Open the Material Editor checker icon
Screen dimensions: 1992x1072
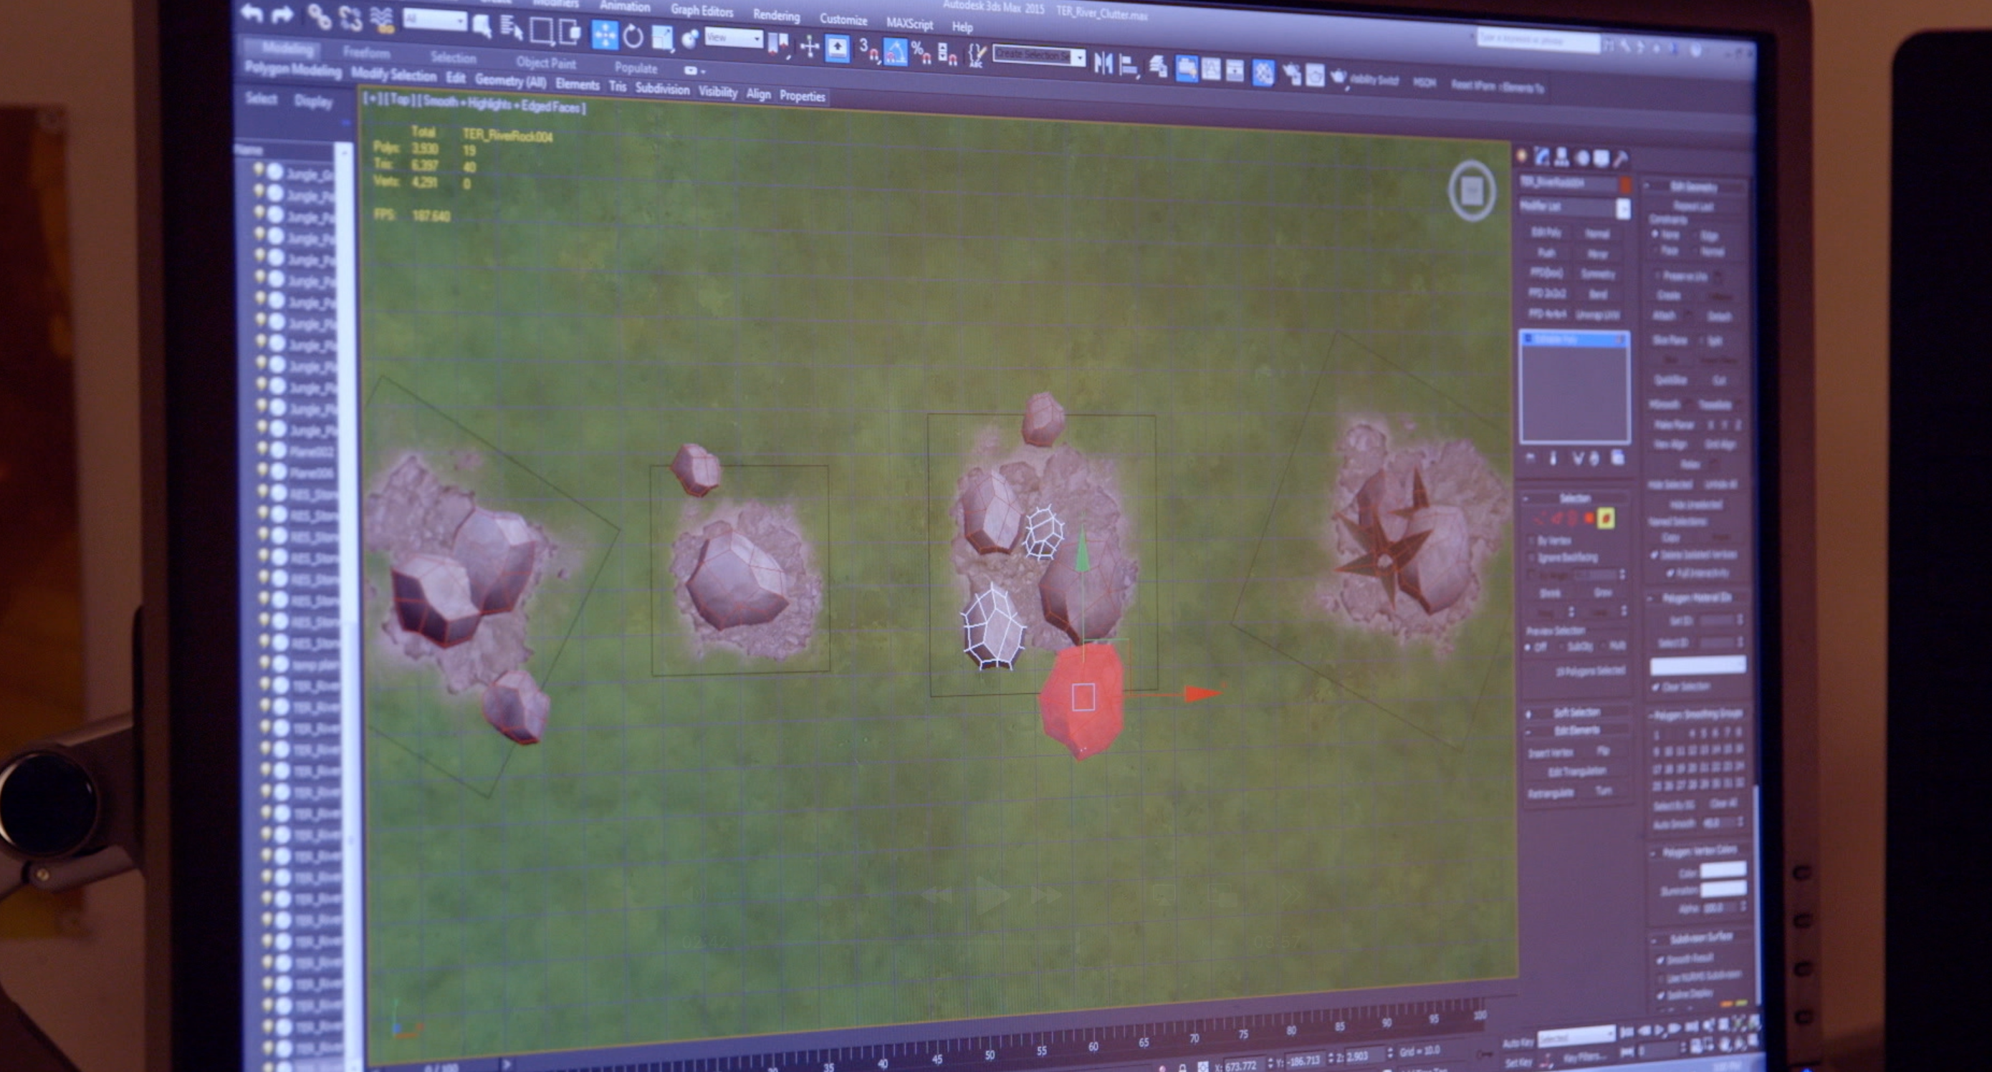click(1263, 72)
